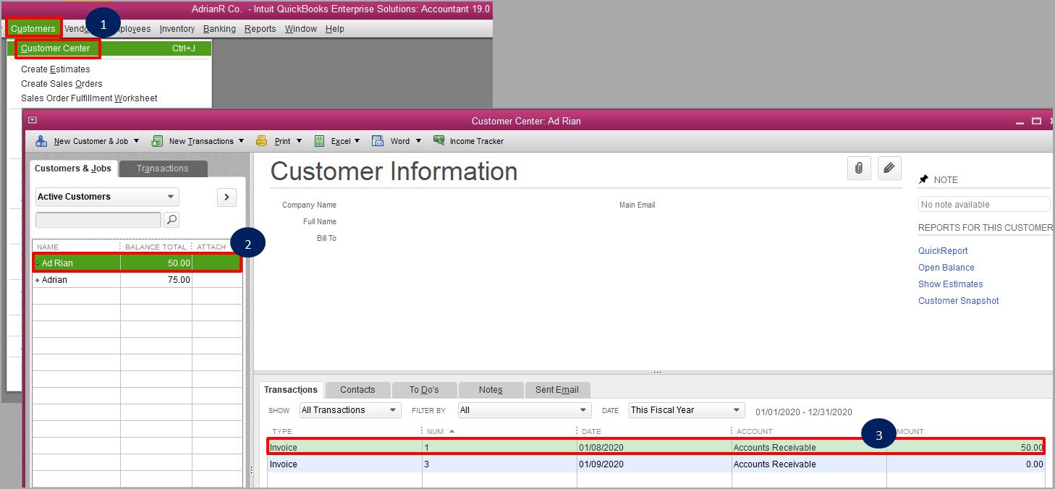This screenshot has width=1055, height=489.
Task: Open the Inventory menu
Action: 177,29
